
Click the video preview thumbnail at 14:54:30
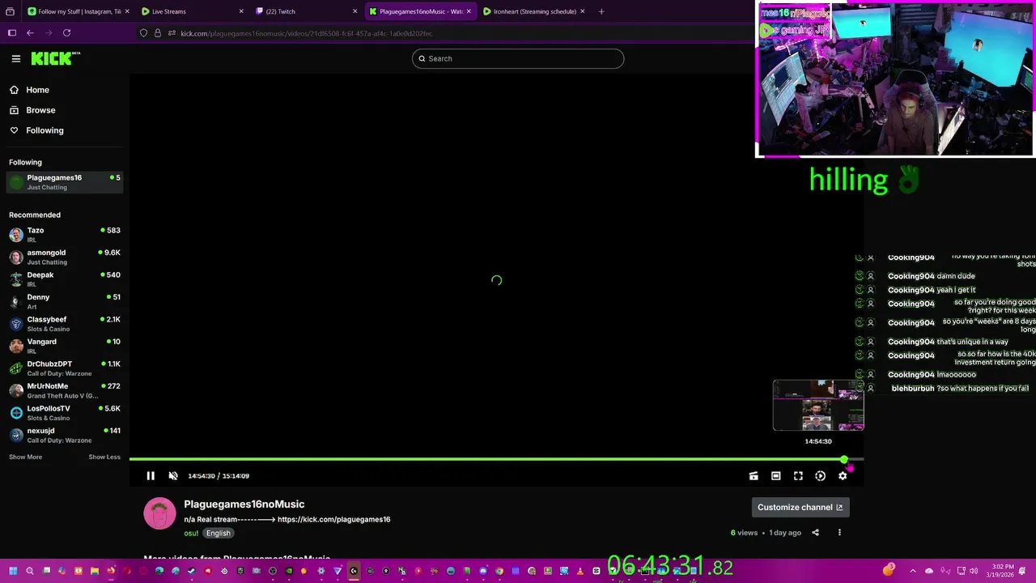[x=818, y=406]
